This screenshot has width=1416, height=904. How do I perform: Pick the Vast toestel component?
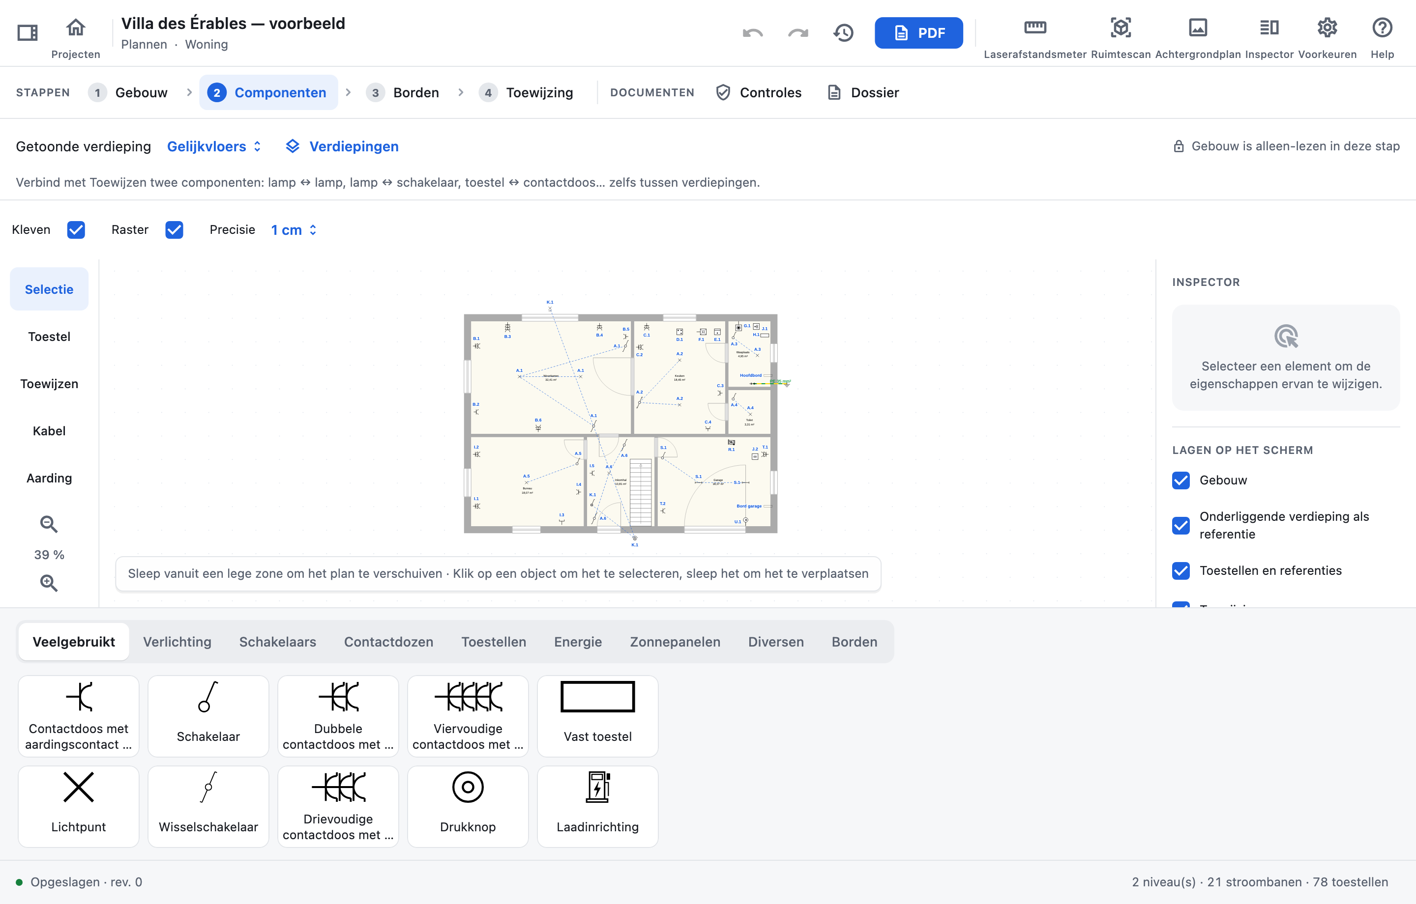tap(597, 716)
